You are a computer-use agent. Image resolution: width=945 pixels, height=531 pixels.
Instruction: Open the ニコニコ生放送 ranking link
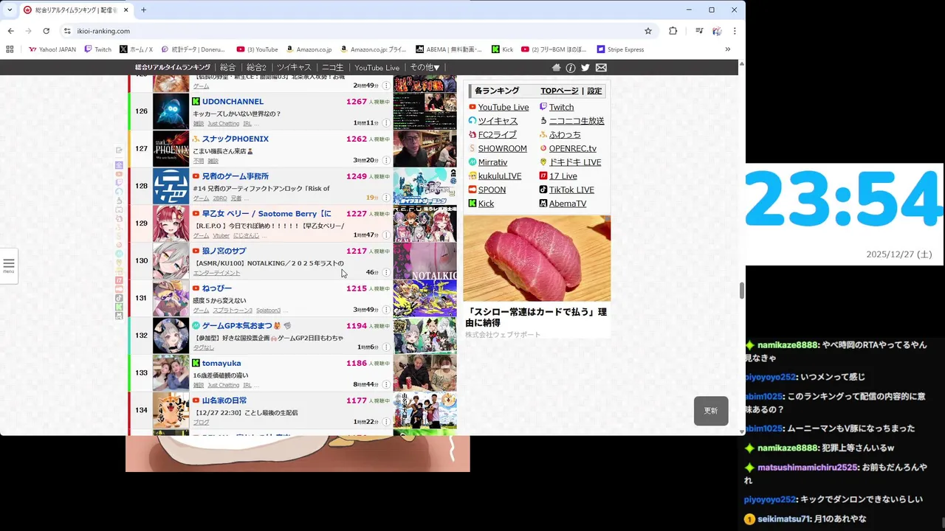coord(577,121)
